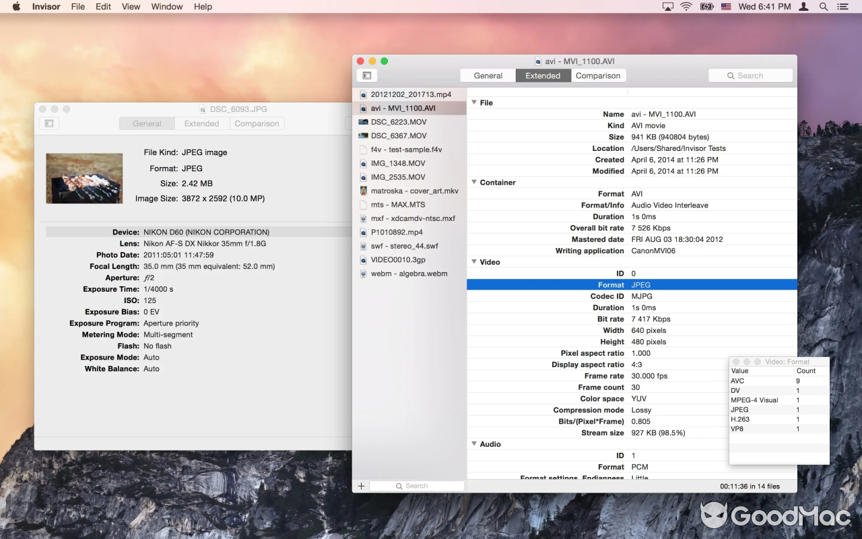Open Spotlight from the menu bar
This screenshot has width=862, height=539.
[x=823, y=7]
